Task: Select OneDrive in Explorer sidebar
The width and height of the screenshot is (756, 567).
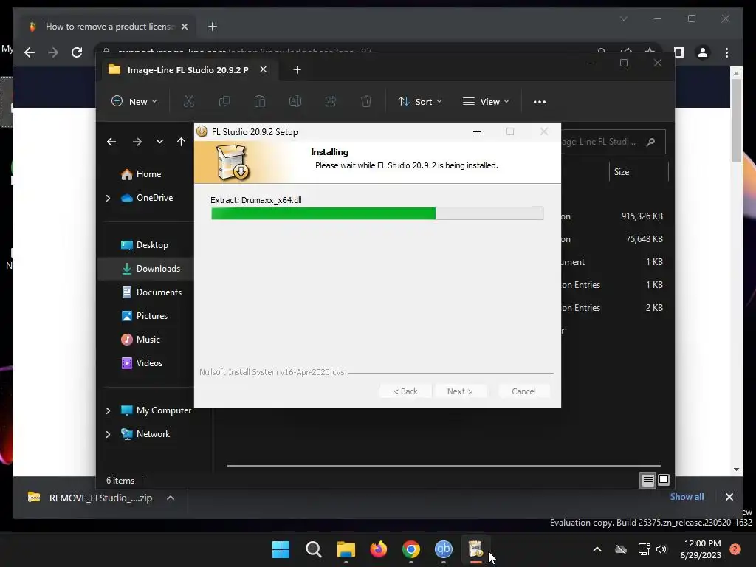Action: [x=147, y=198]
